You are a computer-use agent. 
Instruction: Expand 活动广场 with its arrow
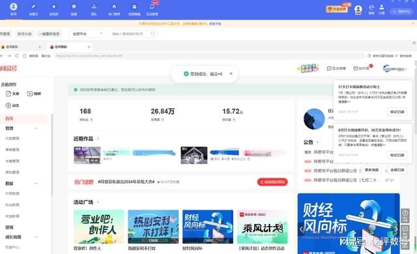pos(98,202)
